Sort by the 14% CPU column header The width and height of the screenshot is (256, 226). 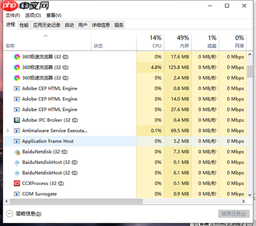pos(151,42)
